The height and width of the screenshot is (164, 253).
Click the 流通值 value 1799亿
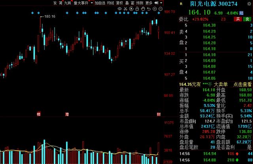click(x=245, y=127)
